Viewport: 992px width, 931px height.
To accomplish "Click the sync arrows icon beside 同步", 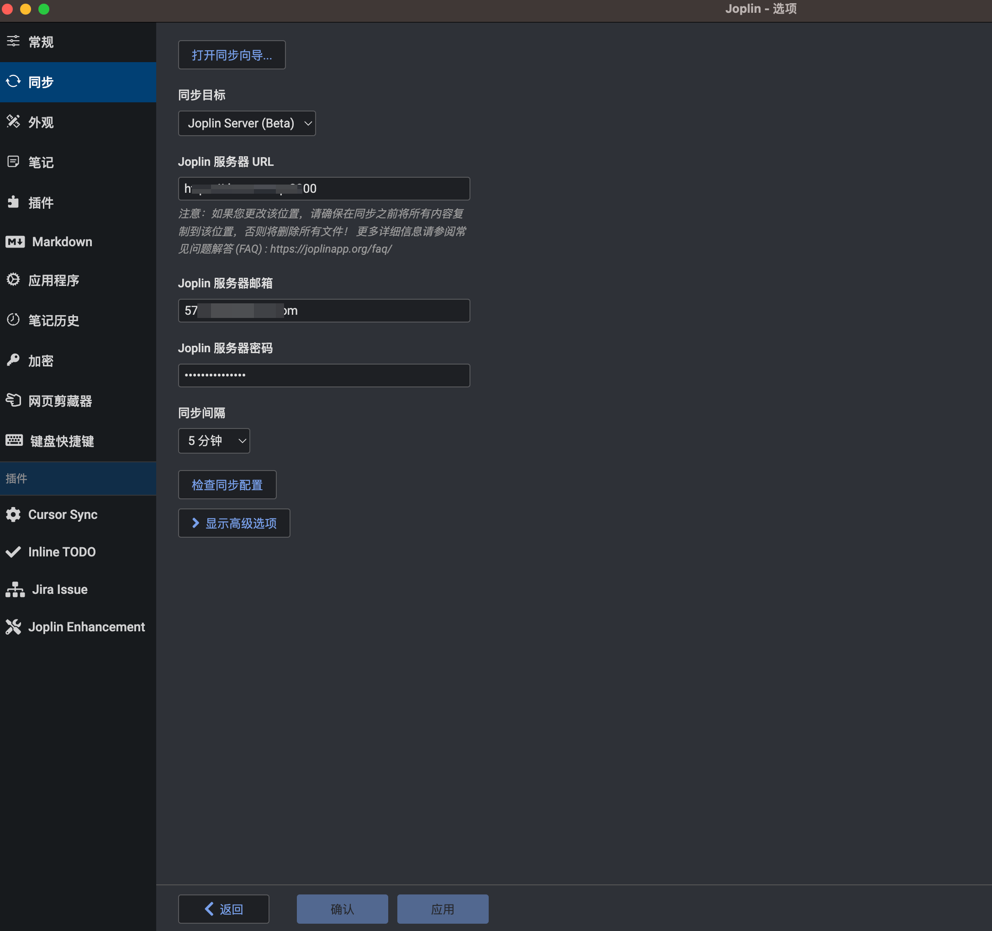I will pyautogui.click(x=13, y=81).
